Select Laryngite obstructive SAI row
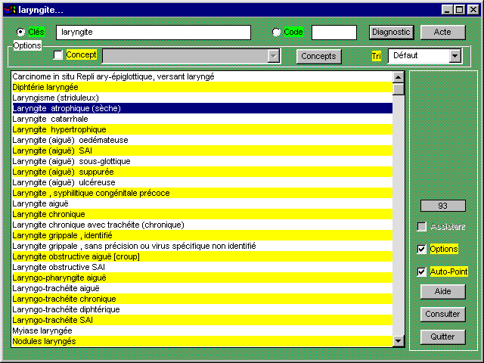Viewport: 484px width, 363px height. [202, 267]
